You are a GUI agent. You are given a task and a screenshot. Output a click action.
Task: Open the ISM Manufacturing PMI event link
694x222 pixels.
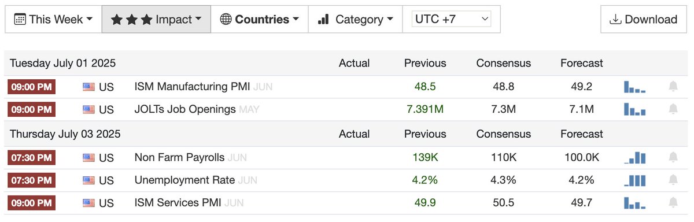pos(192,87)
